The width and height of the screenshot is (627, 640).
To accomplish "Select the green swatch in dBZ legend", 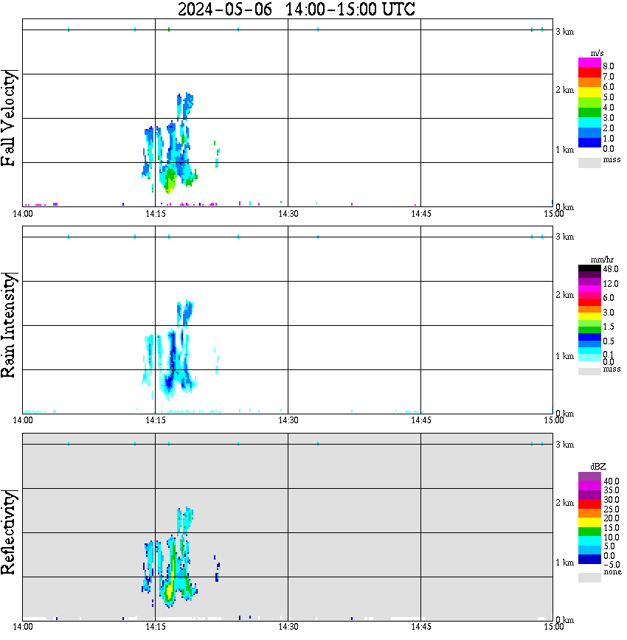I will pyautogui.click(x=589, y=532).
